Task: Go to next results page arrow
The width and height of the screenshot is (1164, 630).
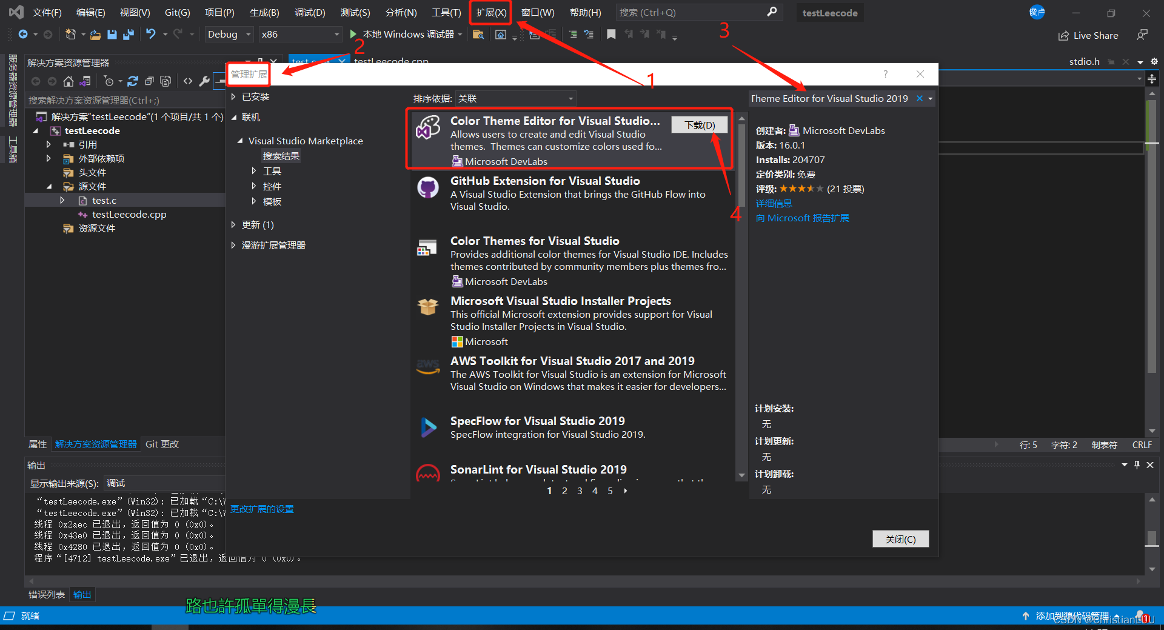Action: tap(626, 491)
